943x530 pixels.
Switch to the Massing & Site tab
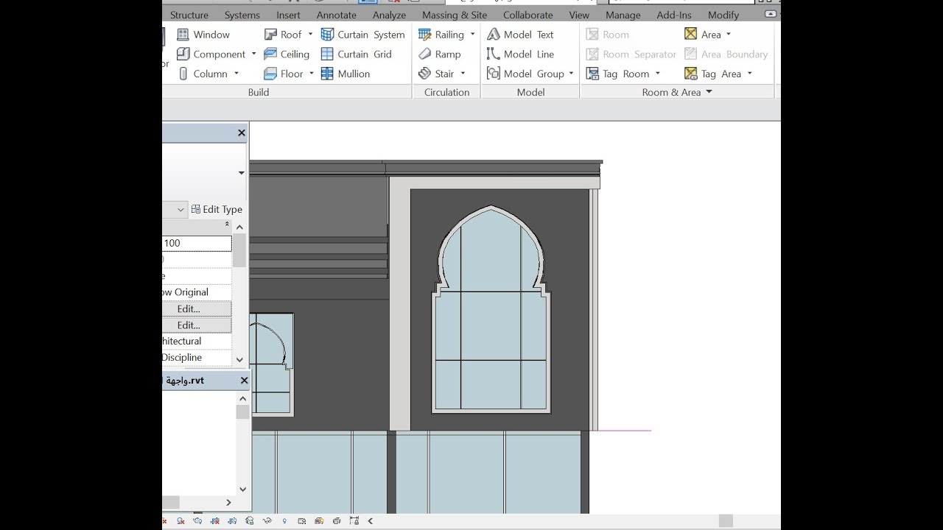(x=455, y=15)
